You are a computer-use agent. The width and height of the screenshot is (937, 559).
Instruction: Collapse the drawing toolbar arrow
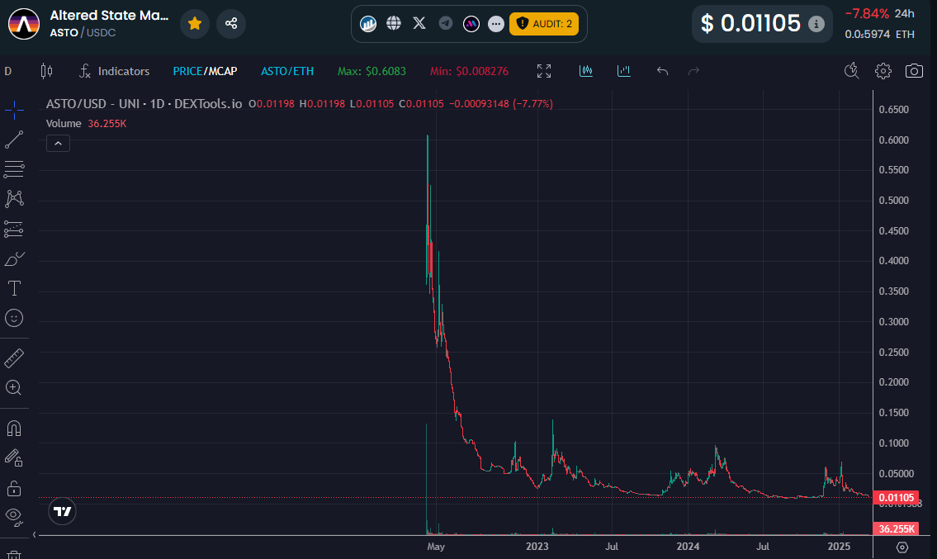34,534
